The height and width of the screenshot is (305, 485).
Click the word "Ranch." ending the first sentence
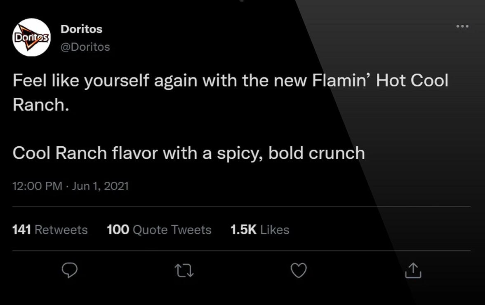click(x=40, y=105)
